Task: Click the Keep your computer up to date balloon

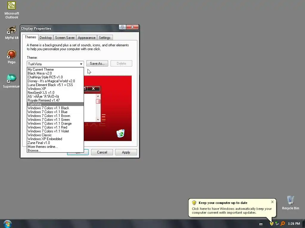Action: tap(232, 208)
